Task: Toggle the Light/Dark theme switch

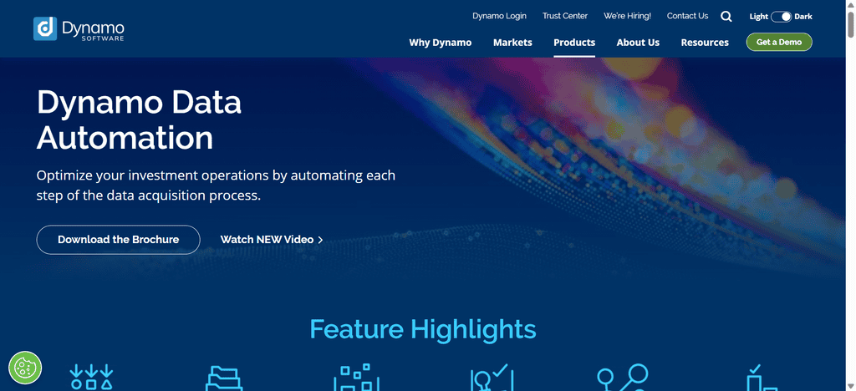Action: click(x=782, y=17)
